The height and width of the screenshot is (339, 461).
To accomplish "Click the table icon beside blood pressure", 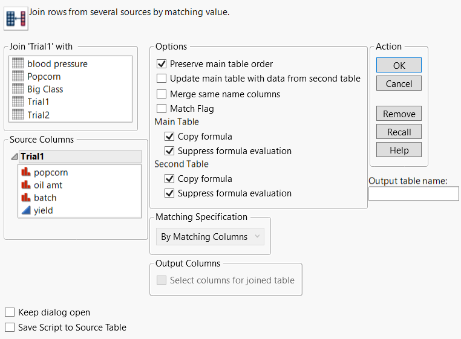I will click(18, 64).
